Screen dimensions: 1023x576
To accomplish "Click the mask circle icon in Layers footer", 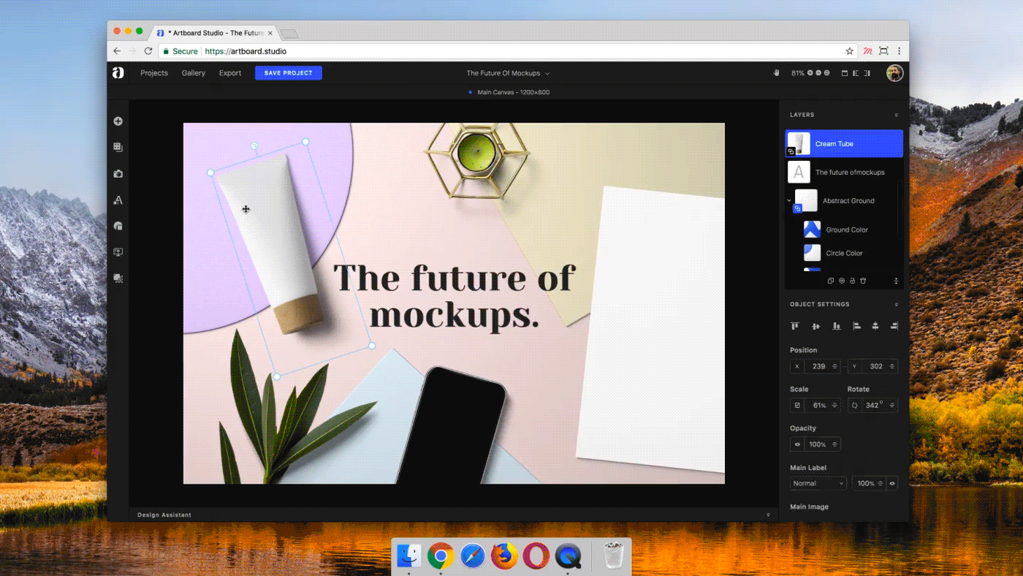I will (842, 281).
